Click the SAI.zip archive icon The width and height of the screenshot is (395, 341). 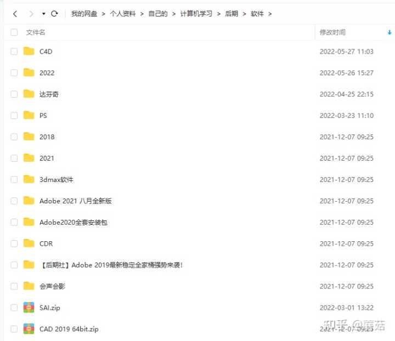tap(29, 308)
